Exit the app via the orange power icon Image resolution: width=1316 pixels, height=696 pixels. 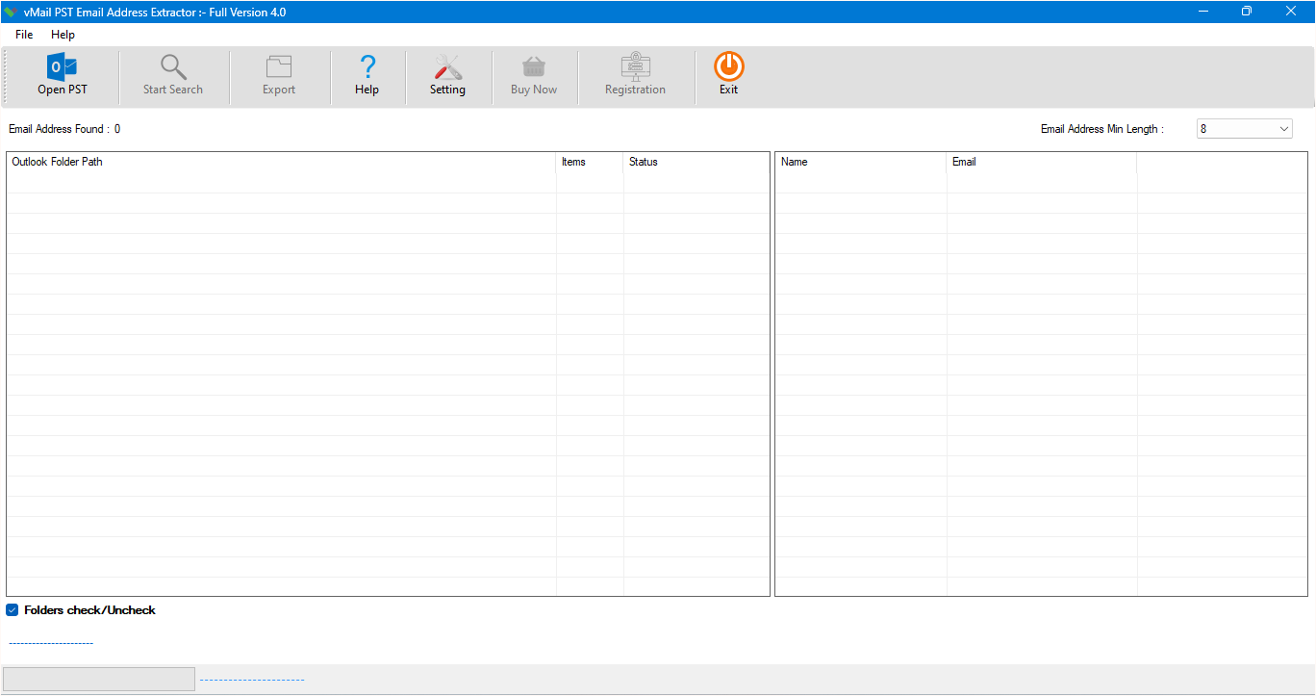(729, 66)
